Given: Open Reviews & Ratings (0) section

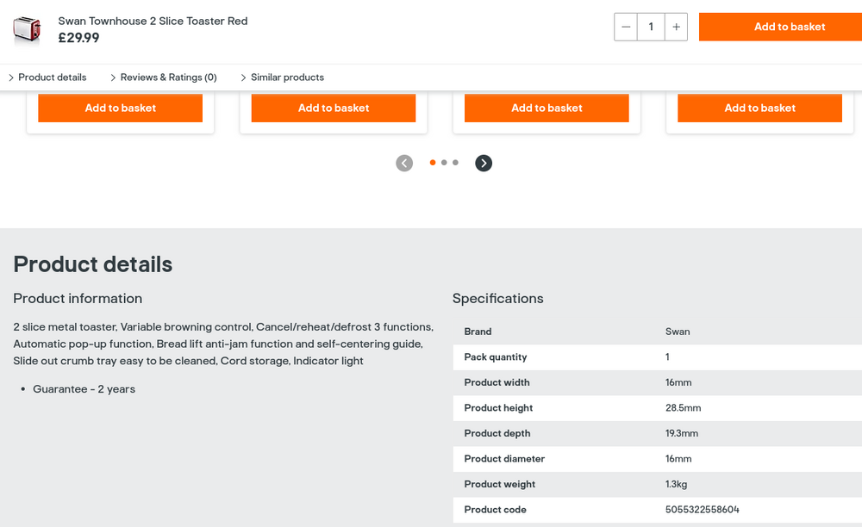Looking at the screenshot, I should [168, 77].
